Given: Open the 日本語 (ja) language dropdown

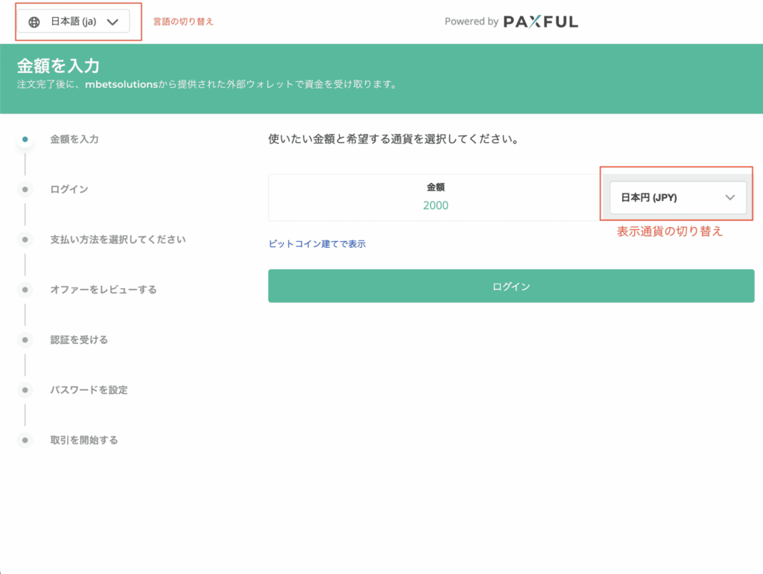Looking at the screenshot, I should pyautogui.click(x=74, y=22).
